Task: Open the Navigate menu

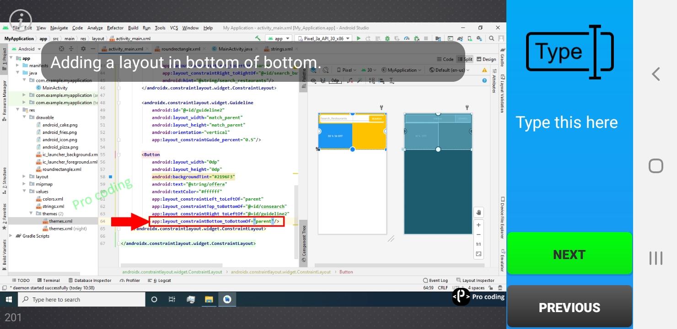Action: [x=59, y=28]
